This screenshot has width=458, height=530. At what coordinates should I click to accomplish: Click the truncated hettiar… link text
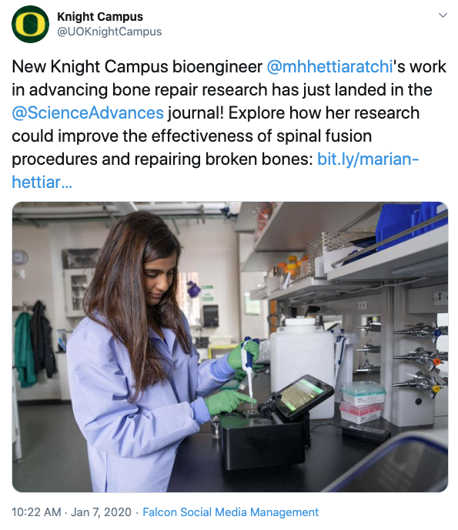[42, 182]
